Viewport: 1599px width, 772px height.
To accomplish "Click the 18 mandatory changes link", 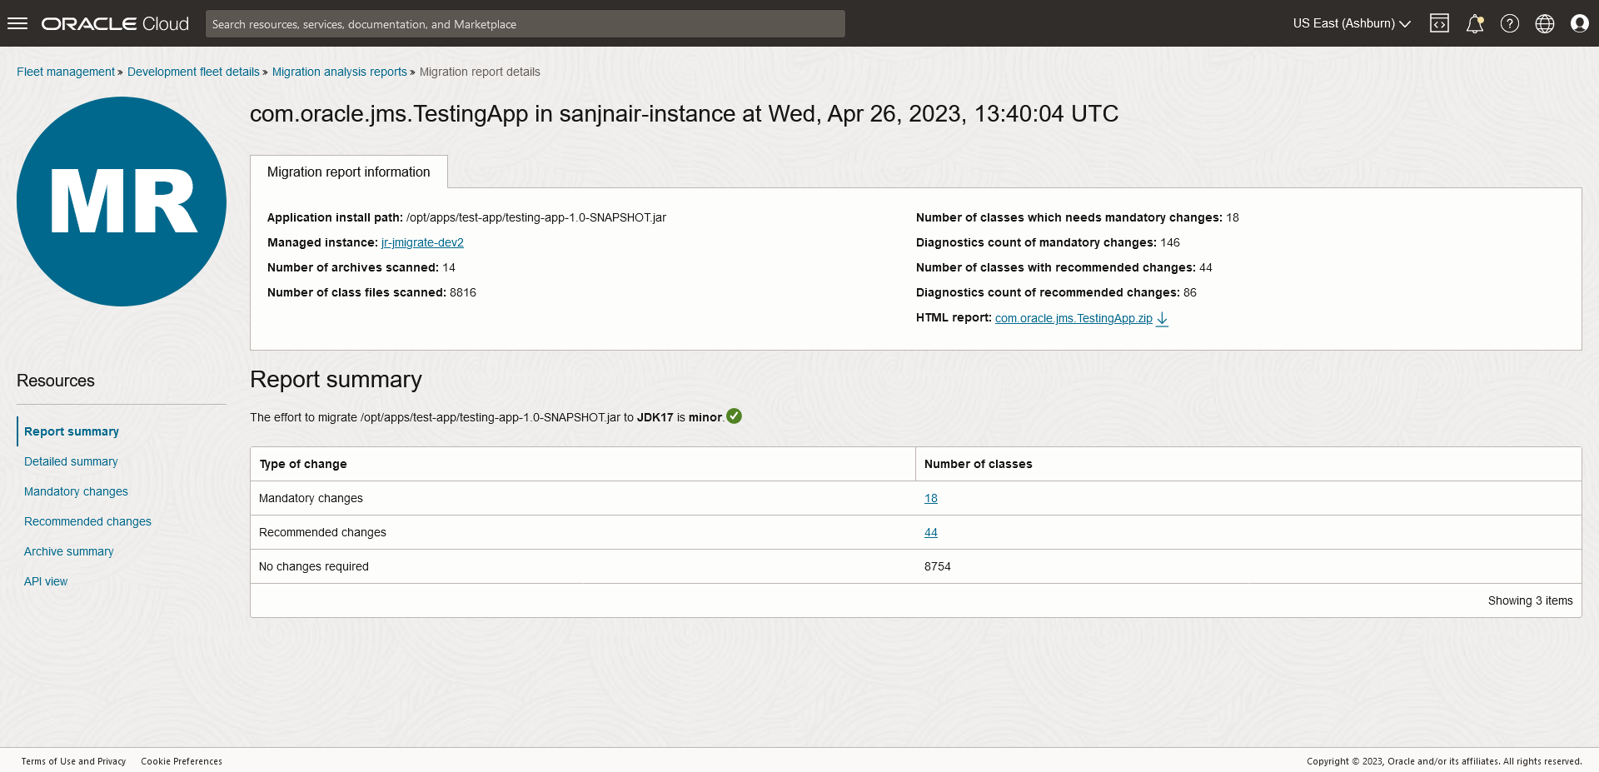I will [x=930, y=498].
